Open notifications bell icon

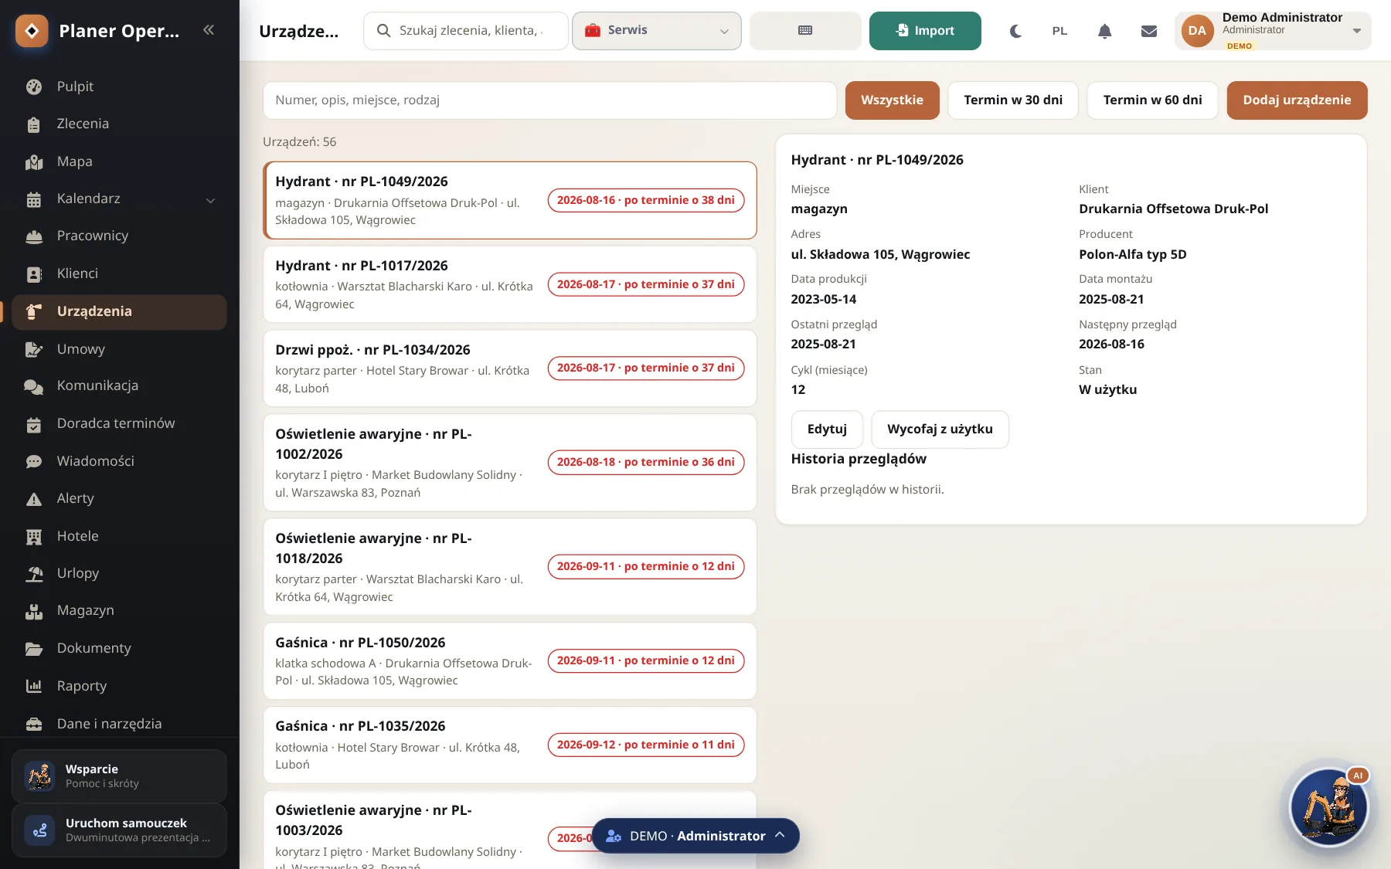coord(1104,31)
